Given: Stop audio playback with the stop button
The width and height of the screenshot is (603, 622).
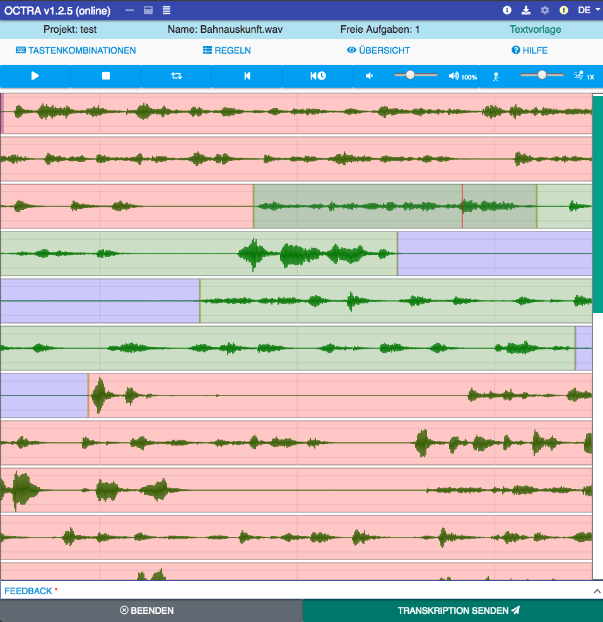Looking at the screenshot, I should 106,76.
